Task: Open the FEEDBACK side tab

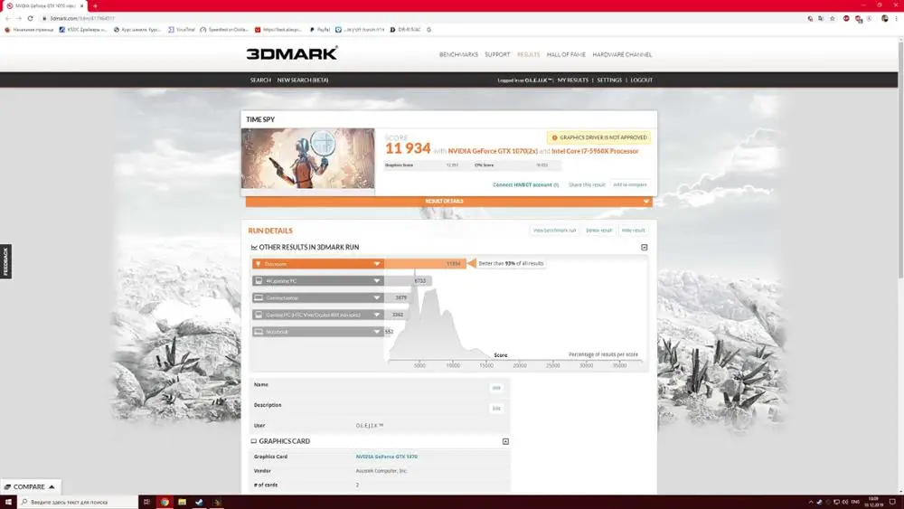Action: [x=5, y=261]
